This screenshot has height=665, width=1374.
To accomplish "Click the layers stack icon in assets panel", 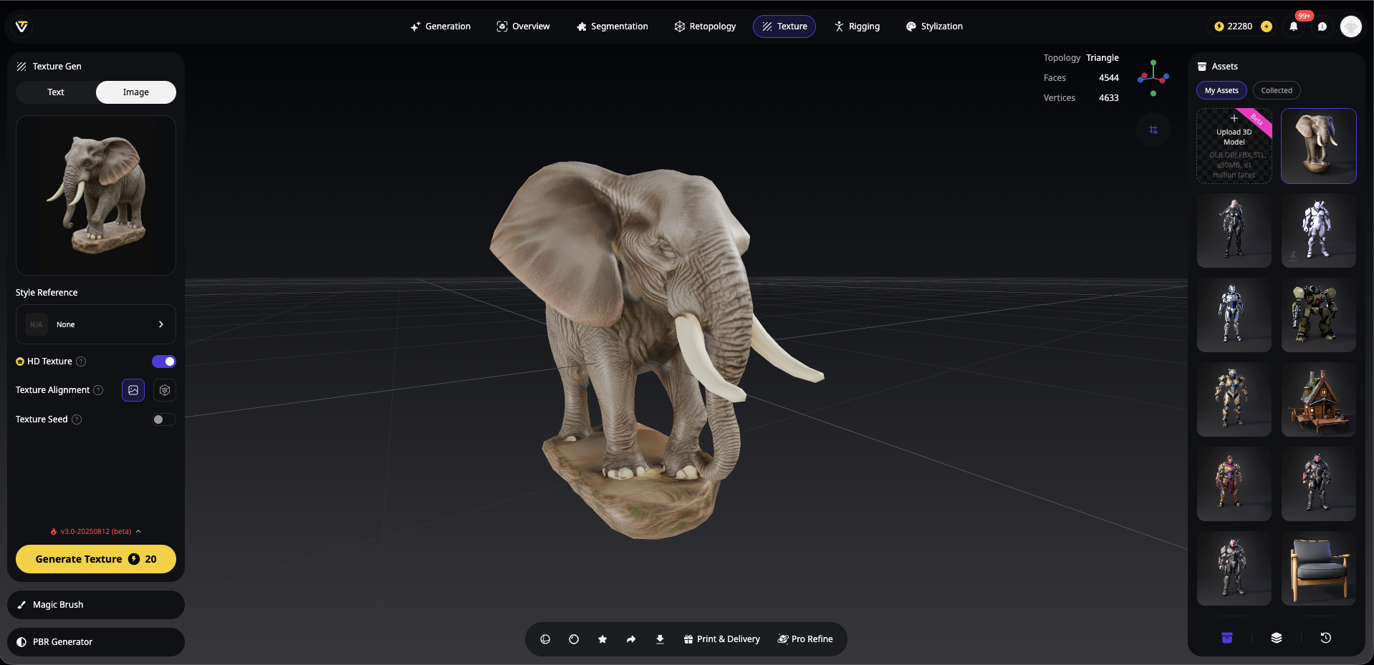I will (1277, 638).
